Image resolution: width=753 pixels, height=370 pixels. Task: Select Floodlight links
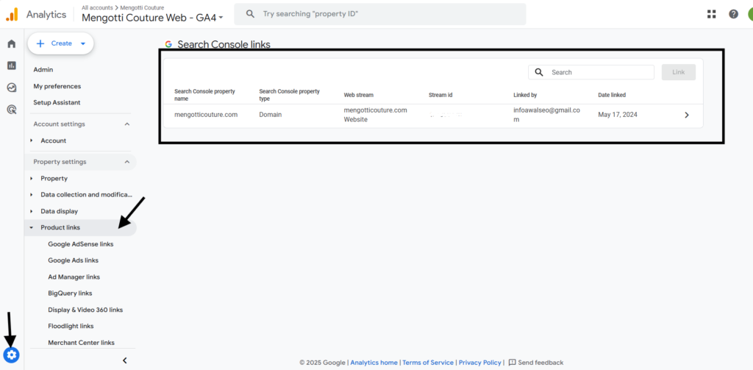coord(71,327)
